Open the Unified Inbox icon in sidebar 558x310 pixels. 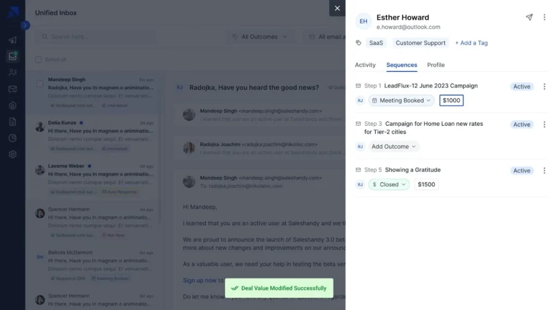click(12, 56)
